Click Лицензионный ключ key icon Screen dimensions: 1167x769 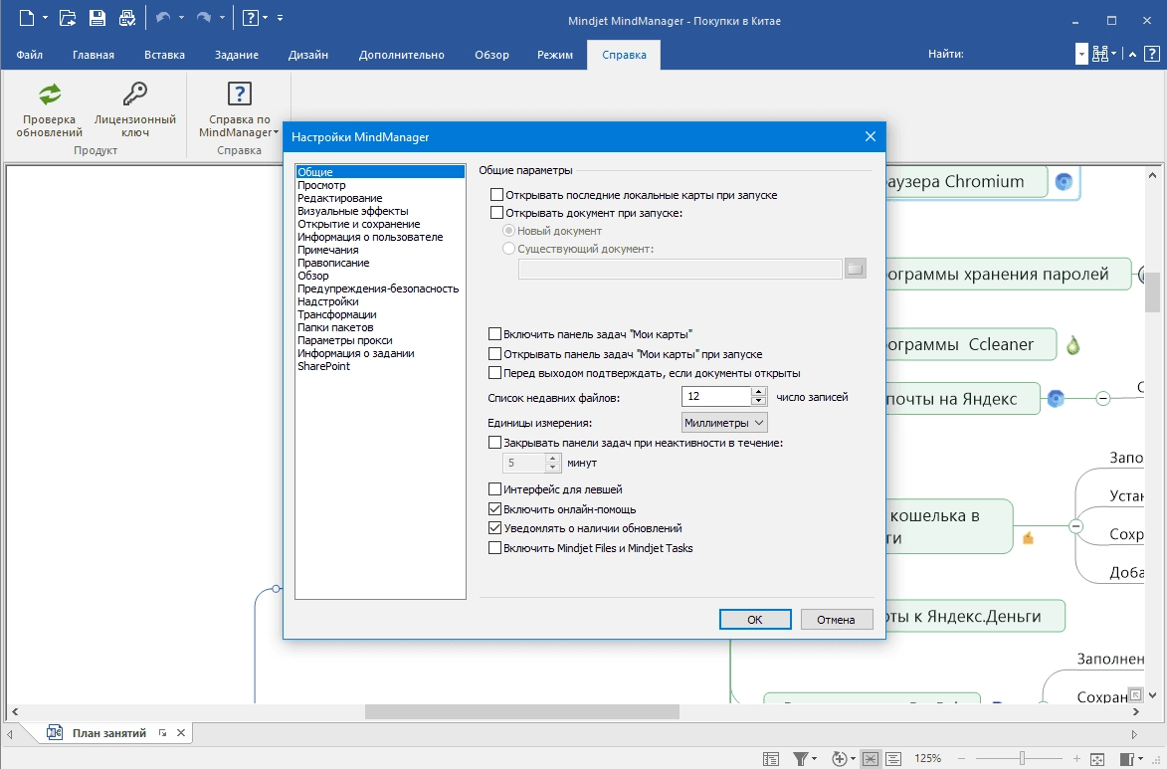(134, 95)
